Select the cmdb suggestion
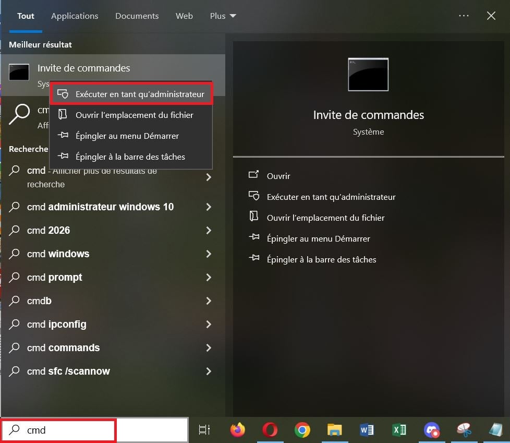The width and height of the screenshot is (510, 443). (x=39, y=301)
